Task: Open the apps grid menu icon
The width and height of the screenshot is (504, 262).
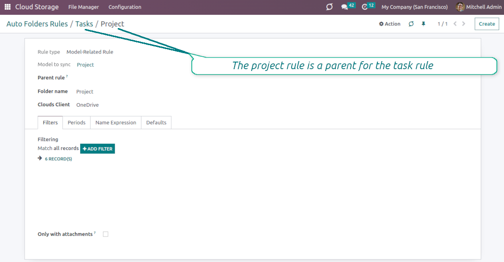Action: coord(8,7)
